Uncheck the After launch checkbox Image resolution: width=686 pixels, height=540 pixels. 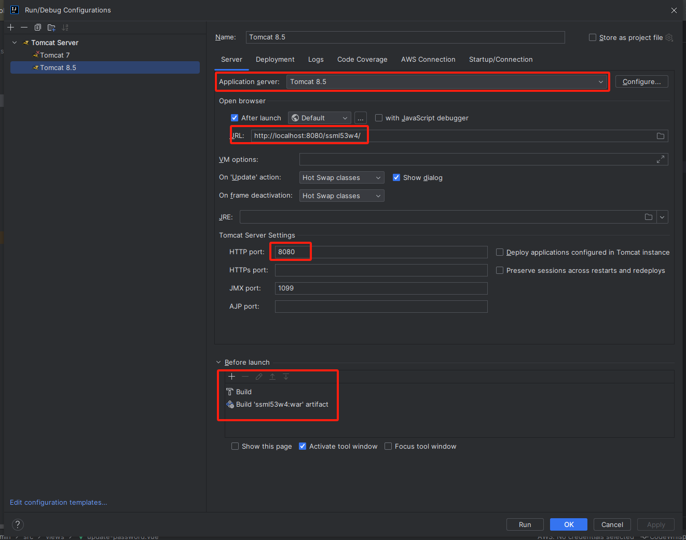coord(235,118)
